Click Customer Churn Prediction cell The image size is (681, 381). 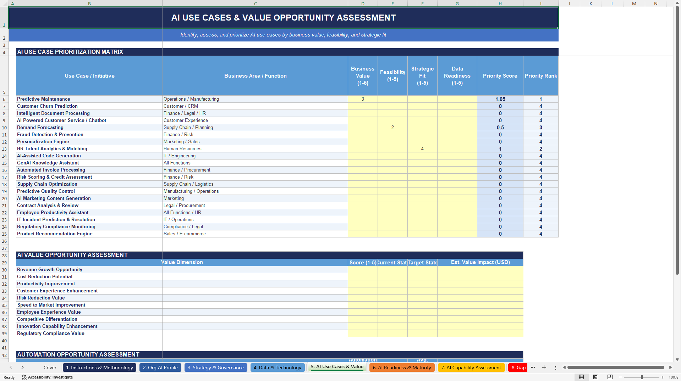coord(89,106)
